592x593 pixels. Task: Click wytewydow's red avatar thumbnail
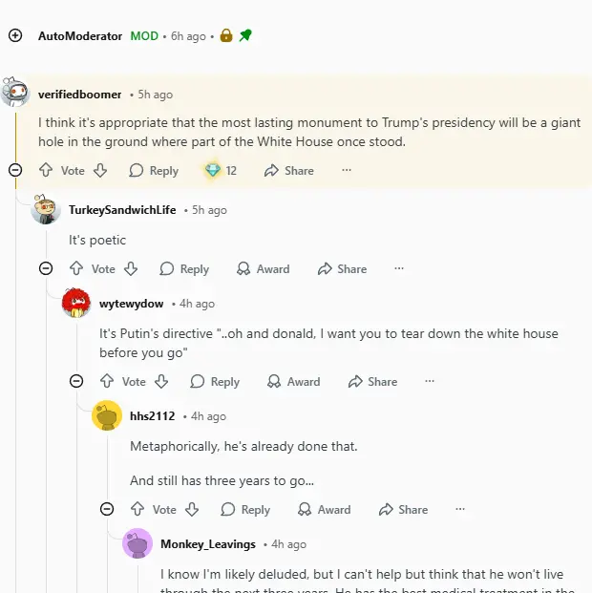tap(76, 303)
